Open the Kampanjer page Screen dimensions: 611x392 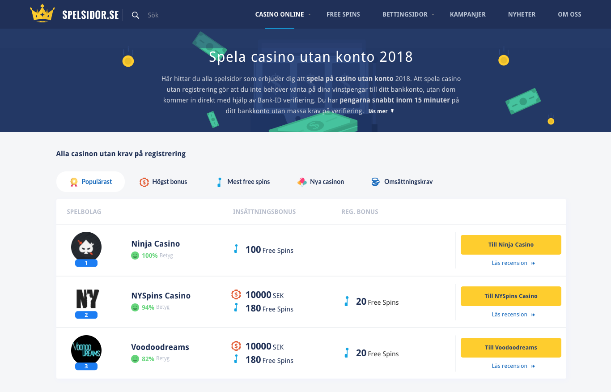[467, 14]
